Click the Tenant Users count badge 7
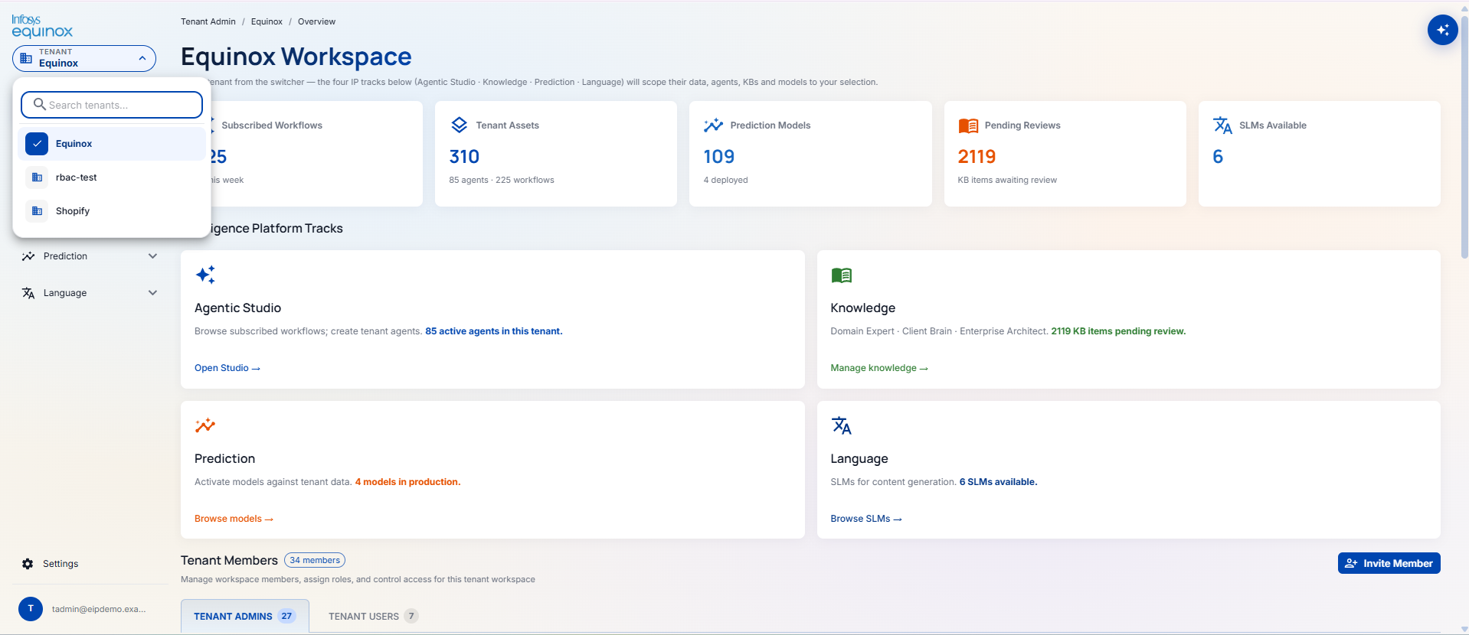Image resolution: width=1469 pixels, height=635 pixels. pos(411,616)
